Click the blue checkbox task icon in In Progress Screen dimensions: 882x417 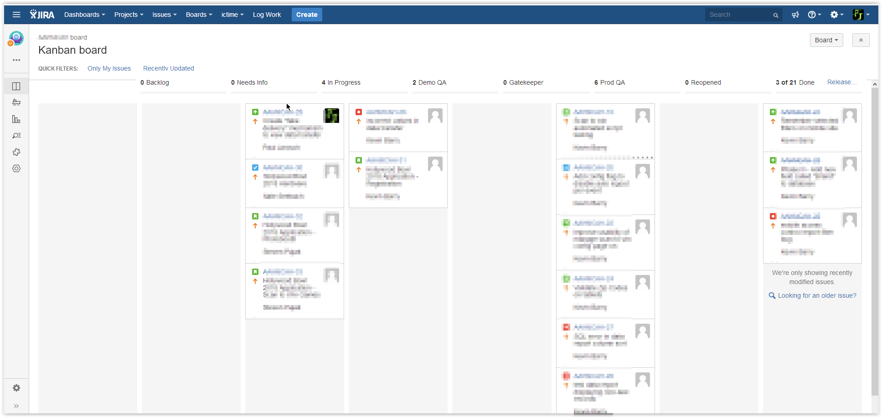255,168
